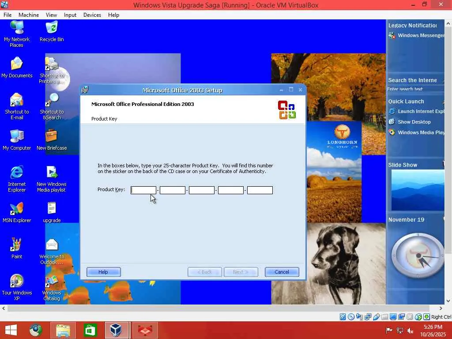Click the VirtualBox keyboard capture icon
The height and width of the screenshot is (339, 452).
(x=427, y=317)
